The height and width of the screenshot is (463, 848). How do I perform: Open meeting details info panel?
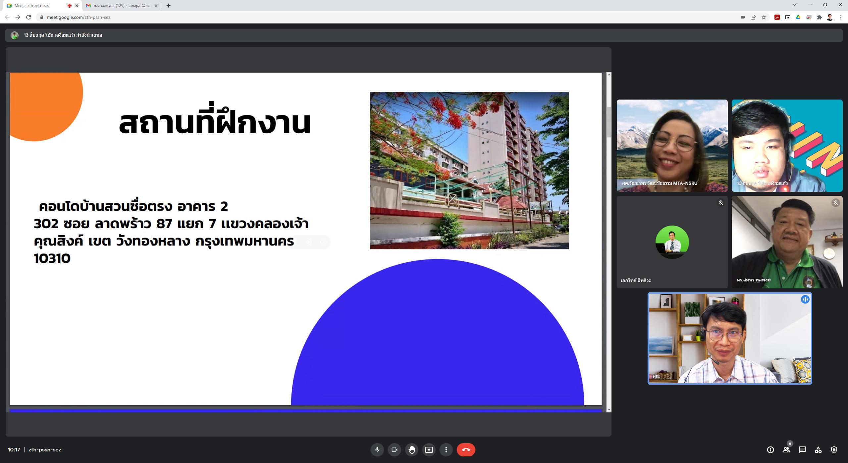pyautogui.click(x=770, y=450)
